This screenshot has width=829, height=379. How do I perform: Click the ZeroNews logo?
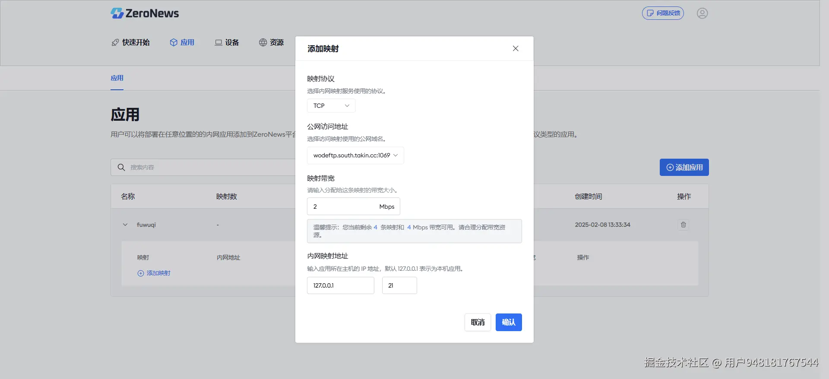145,13
